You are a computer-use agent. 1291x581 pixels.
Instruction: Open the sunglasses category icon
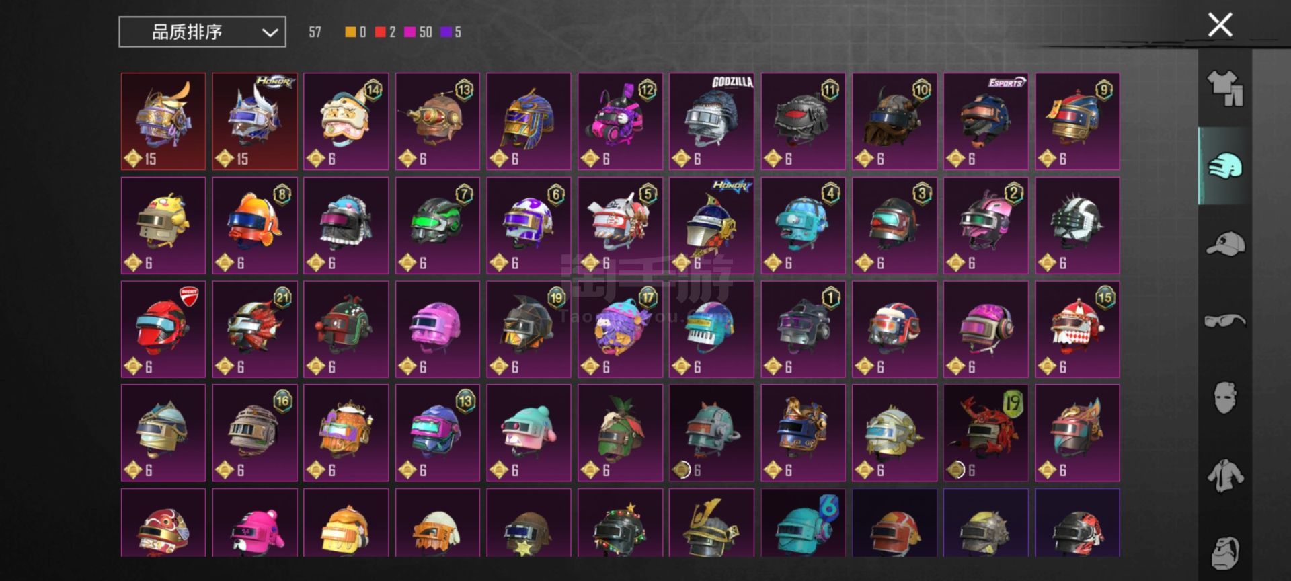point(1225,321)
